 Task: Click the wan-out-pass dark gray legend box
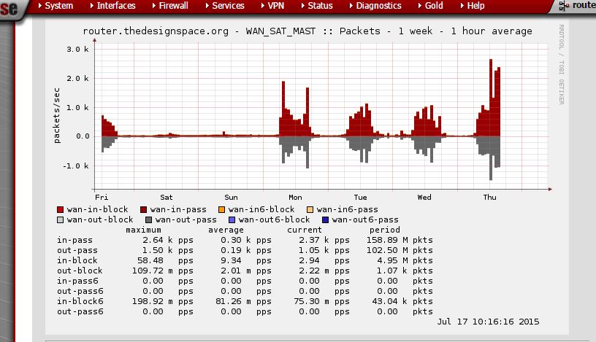[x=148, y=219]
